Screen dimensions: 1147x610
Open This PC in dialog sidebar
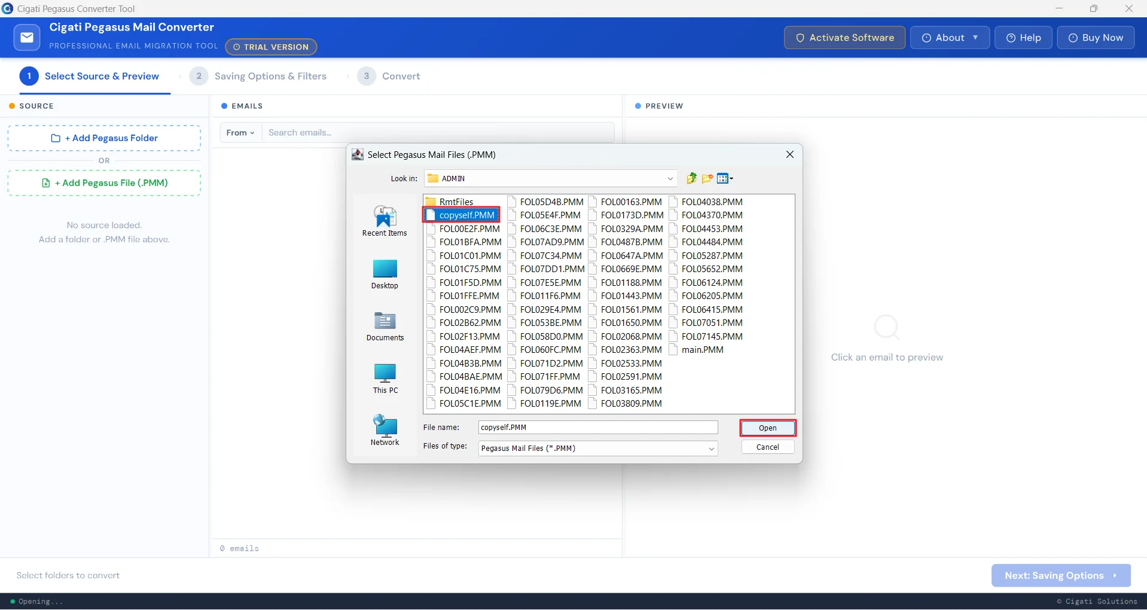click(385, 379)
